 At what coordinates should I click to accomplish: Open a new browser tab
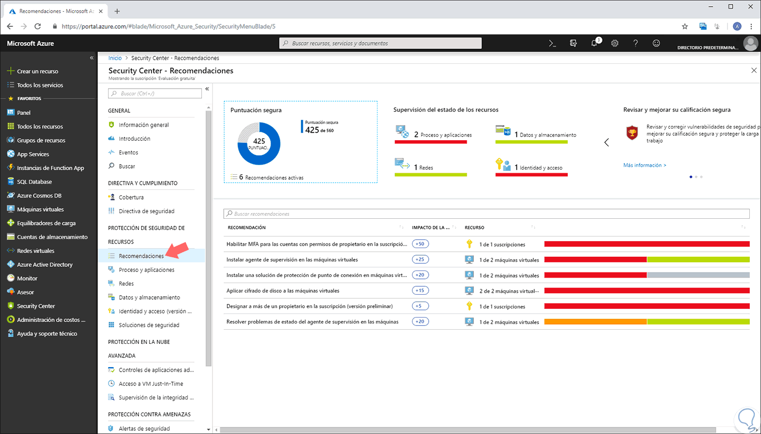[x=117, y=11]
